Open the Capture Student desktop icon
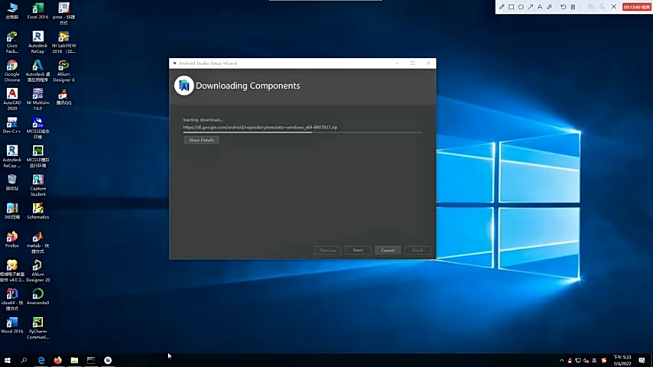Viewport: 653px width, 367px height. [x=38, y=185]
